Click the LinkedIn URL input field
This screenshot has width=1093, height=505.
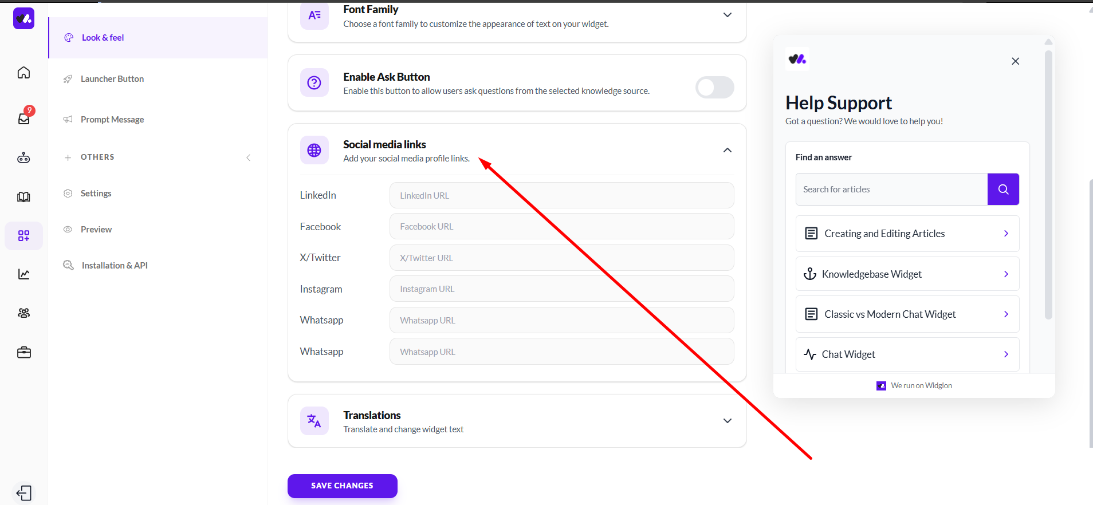(x=561, y=196)
